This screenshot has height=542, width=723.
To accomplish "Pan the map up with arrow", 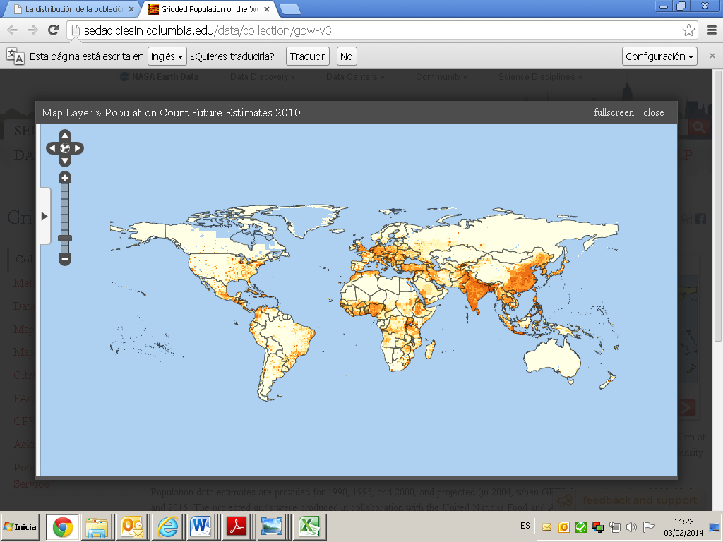I will [x=65, y=135].
